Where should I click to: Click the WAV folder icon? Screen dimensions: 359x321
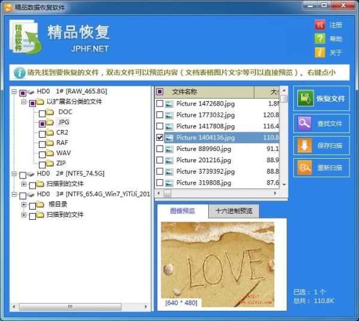click(x=50, y=153)
